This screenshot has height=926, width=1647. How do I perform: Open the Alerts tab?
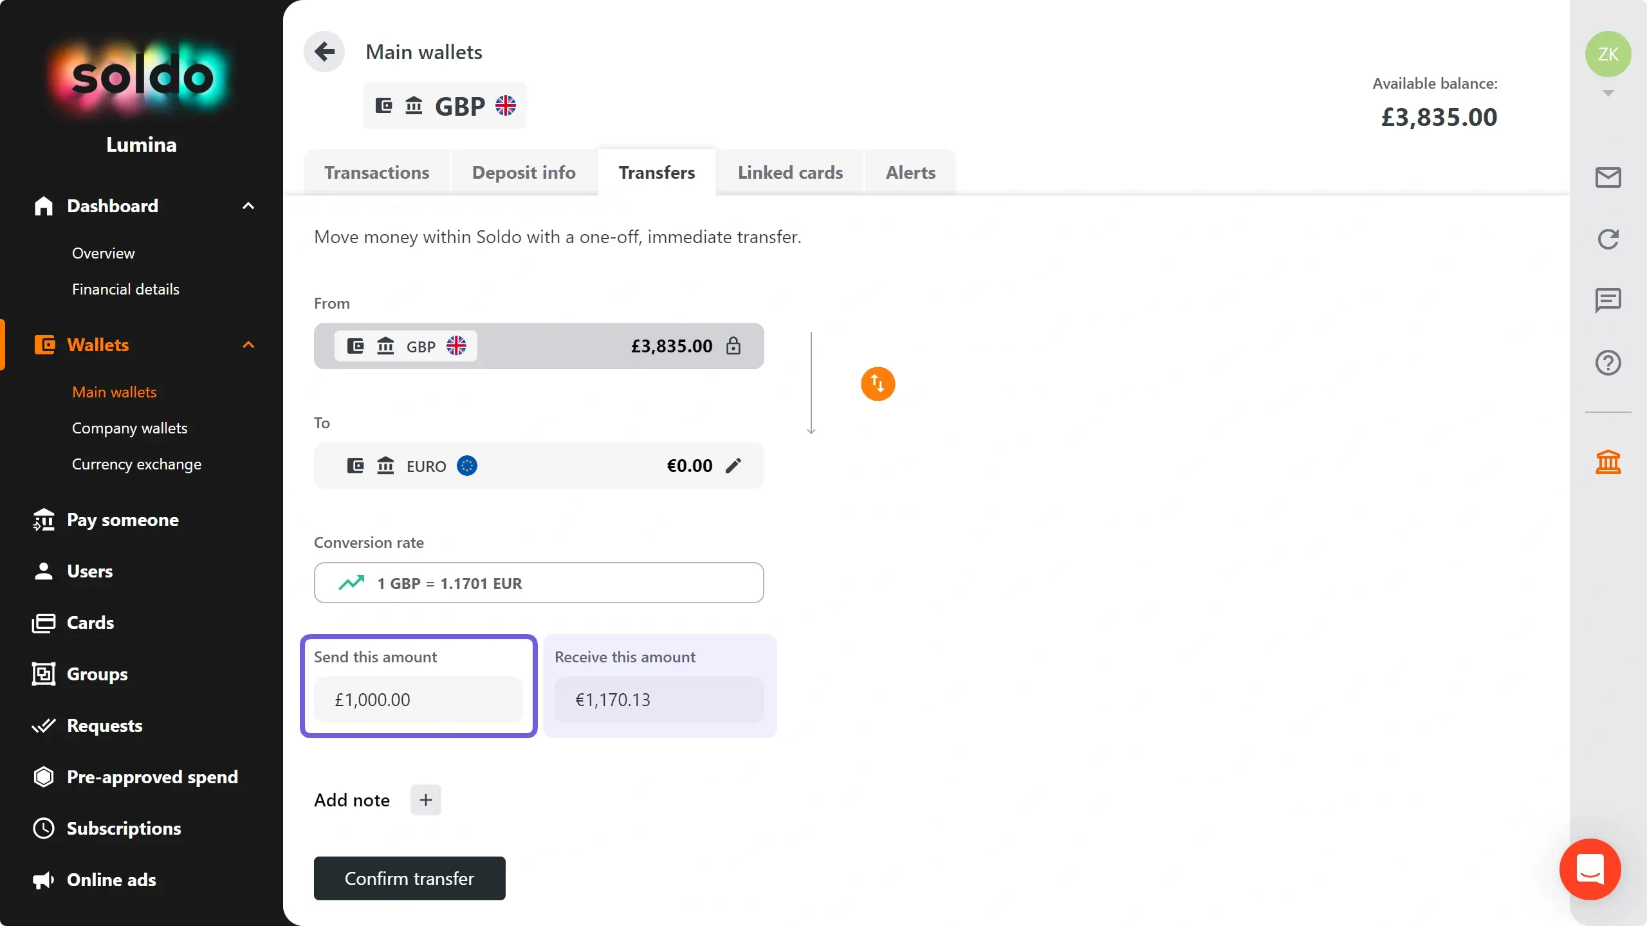point(910,172)
